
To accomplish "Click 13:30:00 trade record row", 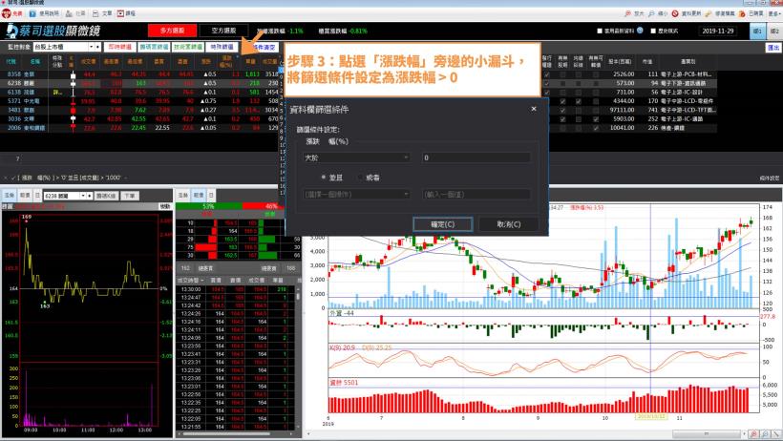I will (x=235, y=289).
